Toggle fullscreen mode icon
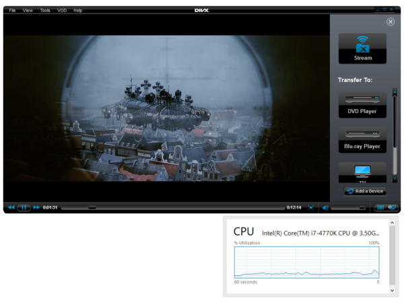Screen dimensions: 404x303 click(311, 207)
